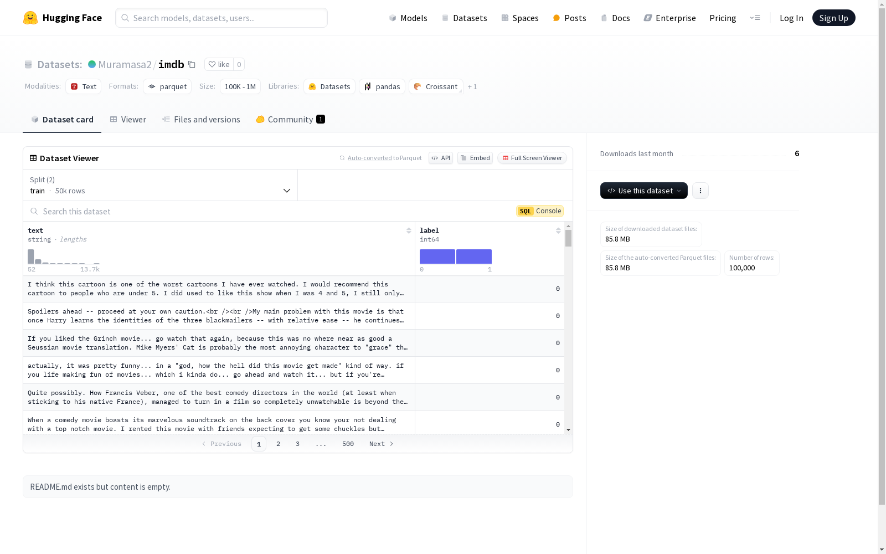Open Models in the top navigation
Screen dimensions: 886x554
click(408, 18)
